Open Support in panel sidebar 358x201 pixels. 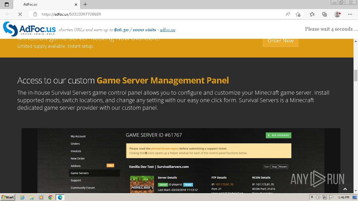[x=76, y=180]
